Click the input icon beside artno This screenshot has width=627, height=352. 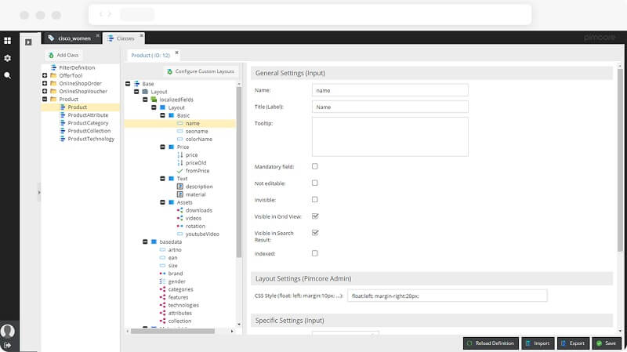[162, 249]
